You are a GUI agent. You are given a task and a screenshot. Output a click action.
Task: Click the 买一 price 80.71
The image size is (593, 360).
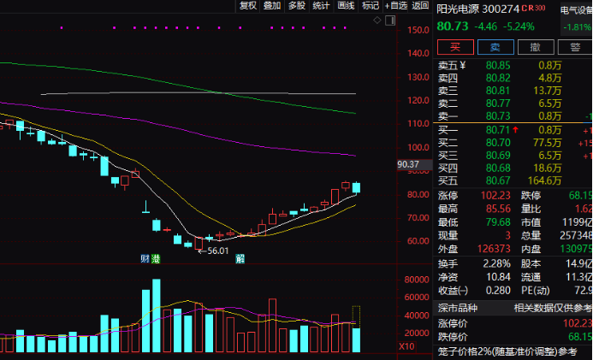tap(498, 130)
